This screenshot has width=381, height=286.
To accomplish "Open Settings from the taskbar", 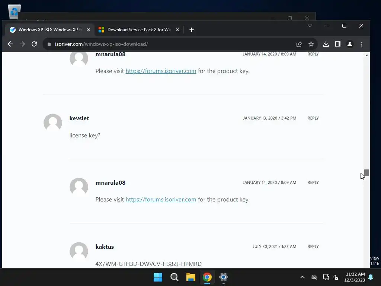I will coord(224,277).
